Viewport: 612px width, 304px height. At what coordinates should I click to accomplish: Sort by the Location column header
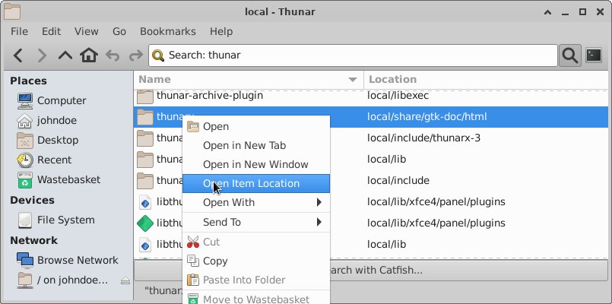486,80
